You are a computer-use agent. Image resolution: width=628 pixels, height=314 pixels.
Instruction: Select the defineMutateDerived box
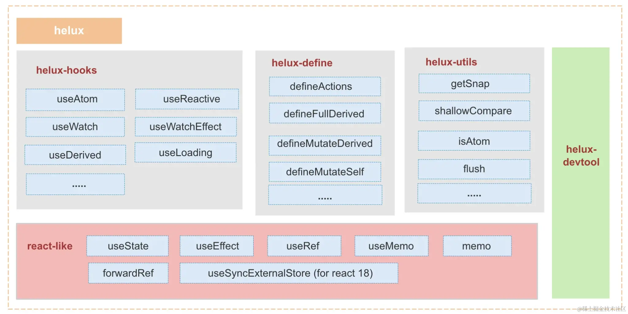325,145
